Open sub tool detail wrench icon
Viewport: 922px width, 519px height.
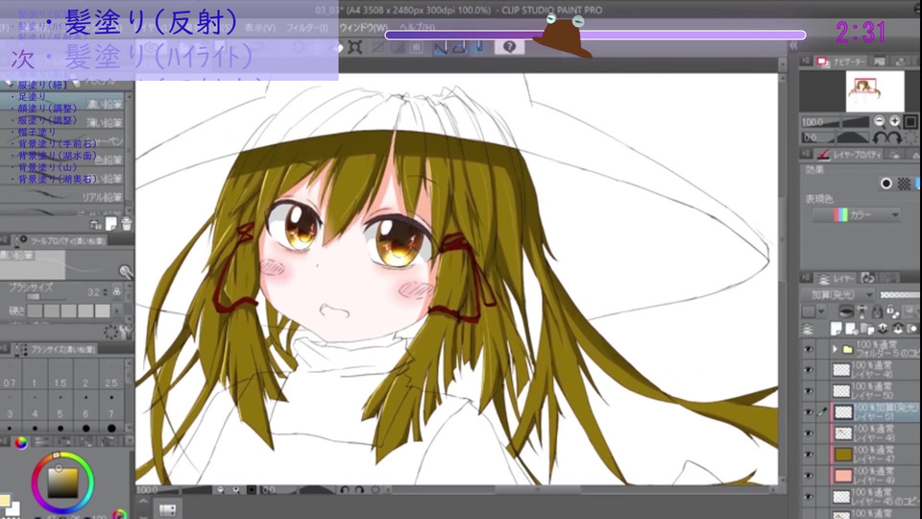[127, 332]
